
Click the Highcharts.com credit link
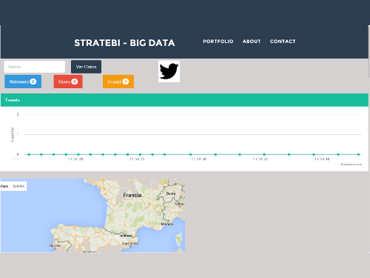(x=351, y=165)
